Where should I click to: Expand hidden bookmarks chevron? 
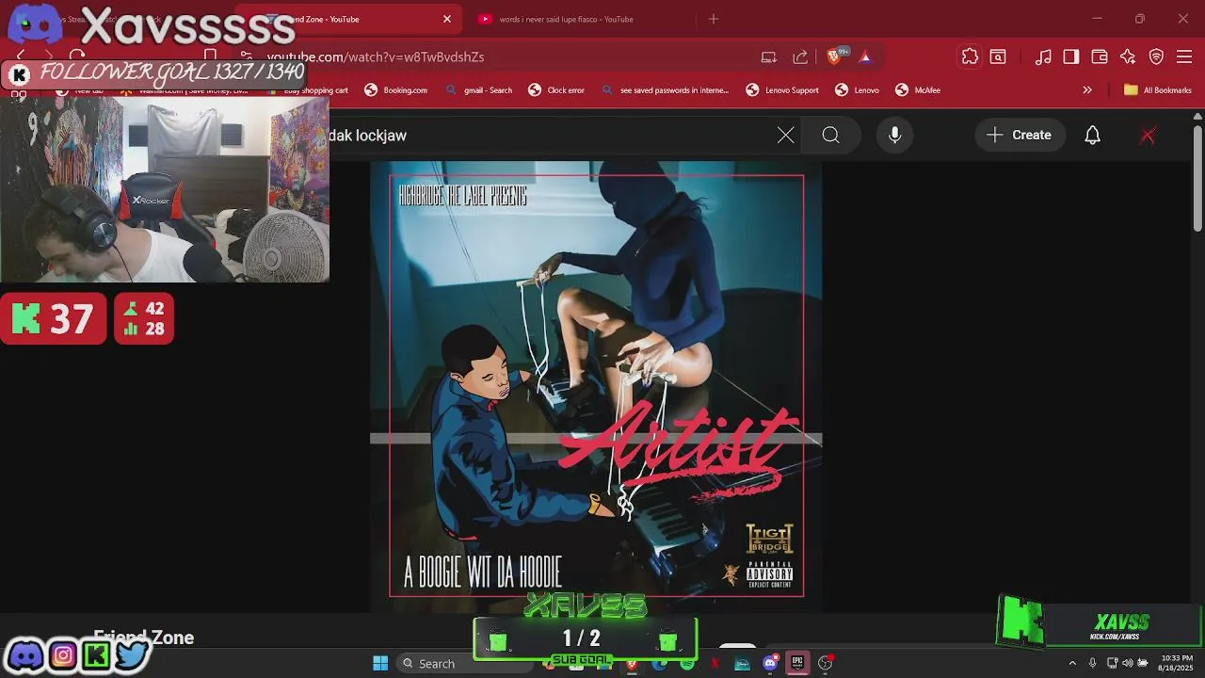(1087, 90)
